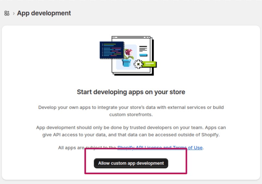262x184 pixels.
Task: Click the developer illustration image
Action: tap(128, 56)
